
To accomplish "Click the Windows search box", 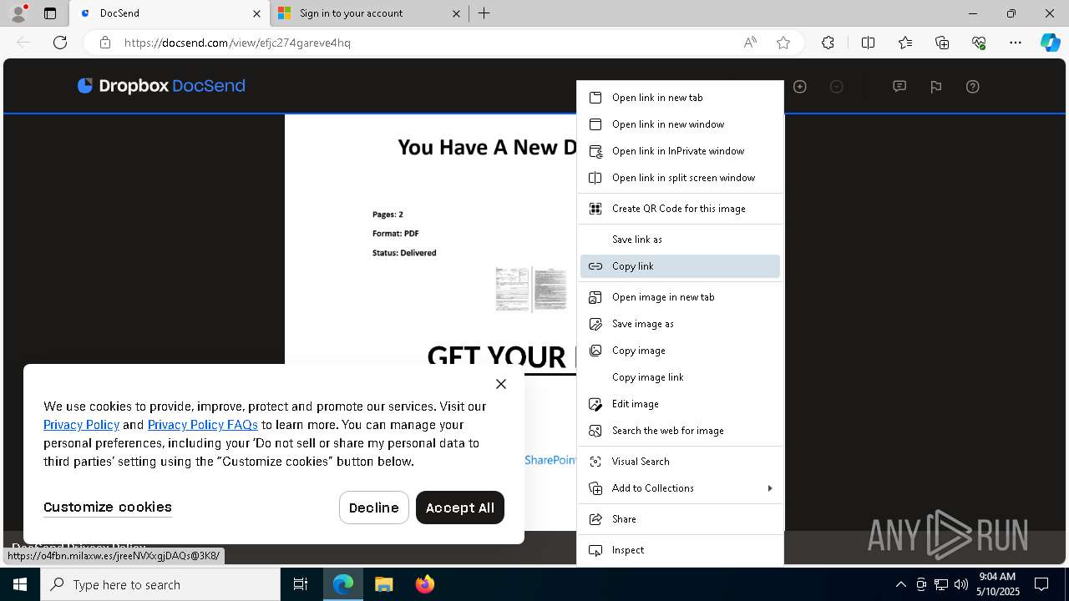I will click(160, 584).
